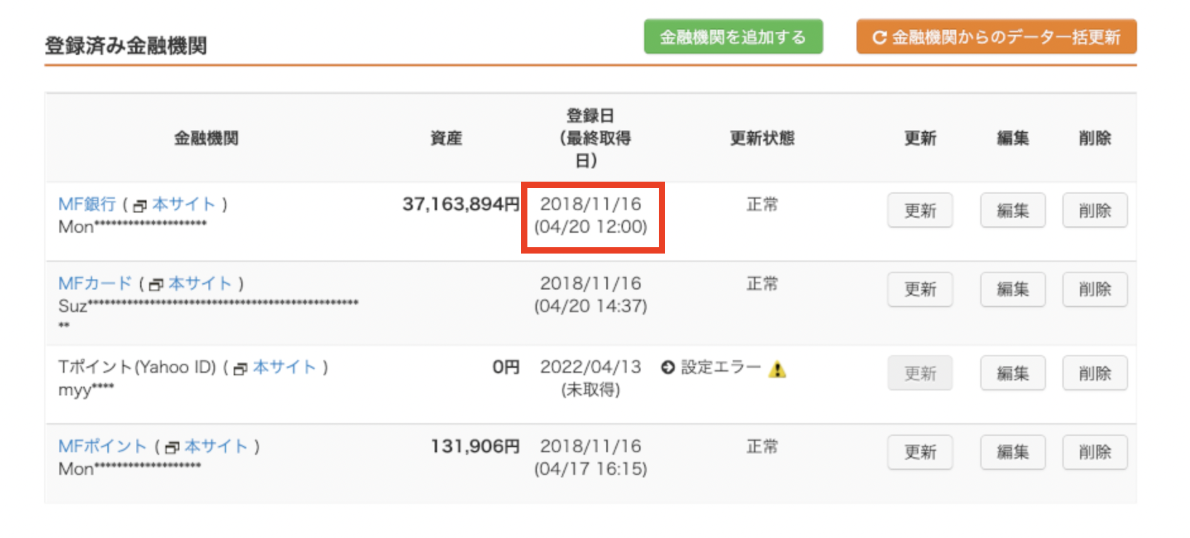This screenshot has width=1190, height=538.
Task: Open the MFカード account link
Action: click(95, 283)
